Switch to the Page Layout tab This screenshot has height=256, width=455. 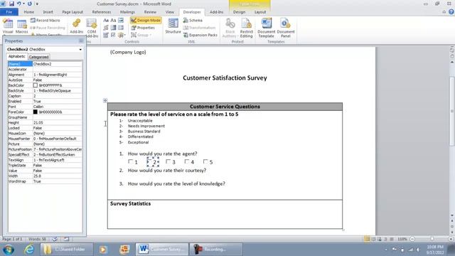pyautogui.click(x=73, y=12)
